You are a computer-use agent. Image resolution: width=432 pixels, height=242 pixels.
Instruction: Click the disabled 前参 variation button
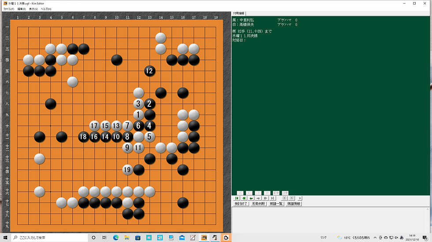276,193
